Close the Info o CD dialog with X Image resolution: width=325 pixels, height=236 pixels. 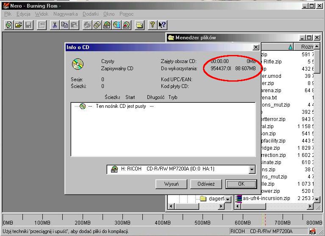[256, 47]
